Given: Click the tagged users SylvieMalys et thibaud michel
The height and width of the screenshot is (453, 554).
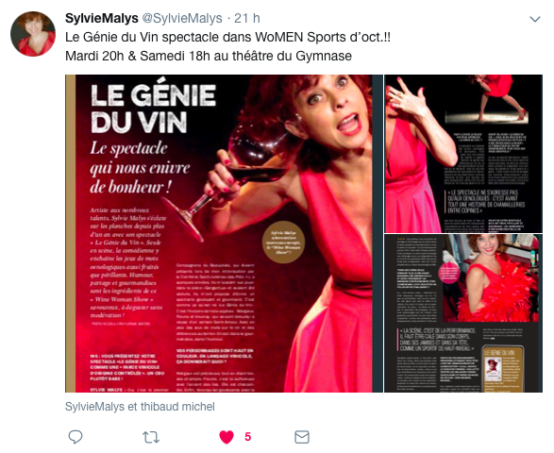Looking at the screenshot, I should 140,407.
